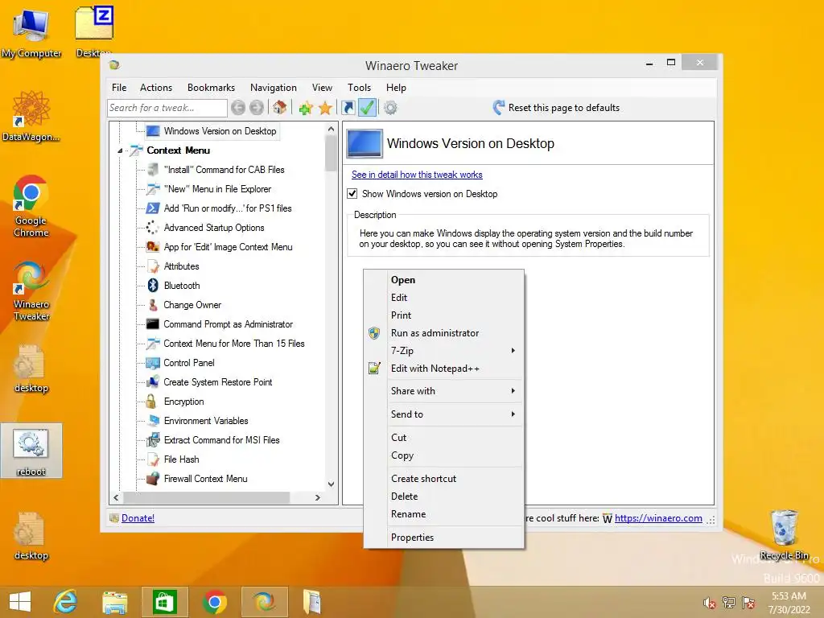
Task: Select Create System Restore Point tree item
Action: (x=217, y=382)
